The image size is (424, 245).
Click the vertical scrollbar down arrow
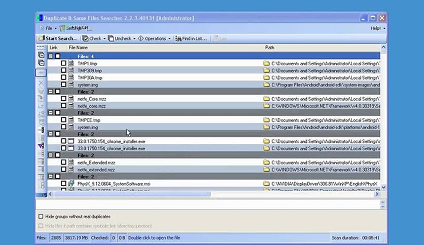[x=383, y=187]
